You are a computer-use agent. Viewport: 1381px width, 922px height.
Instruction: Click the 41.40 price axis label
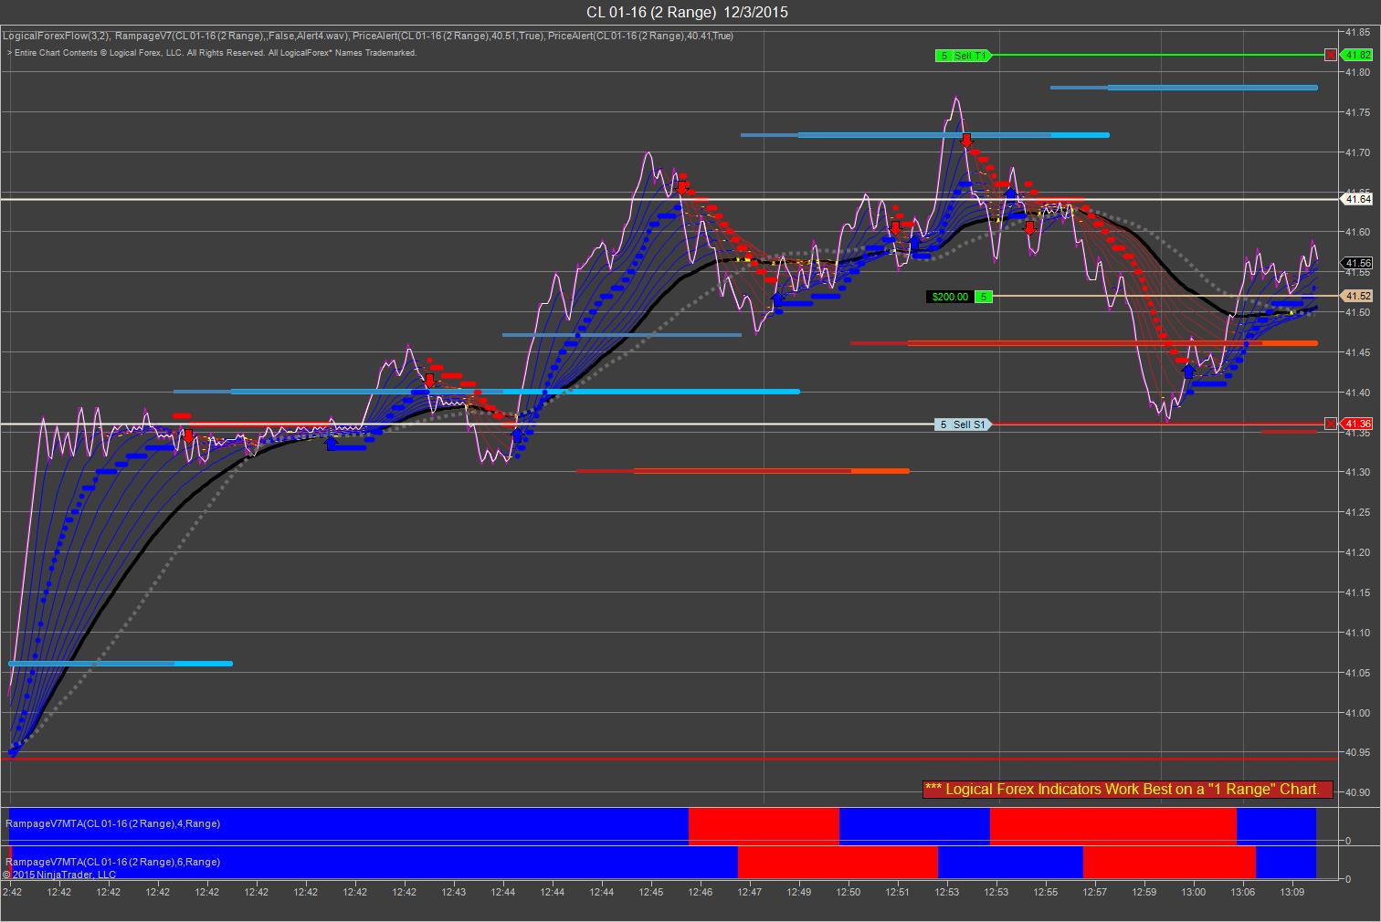[x=1357, y=393]
